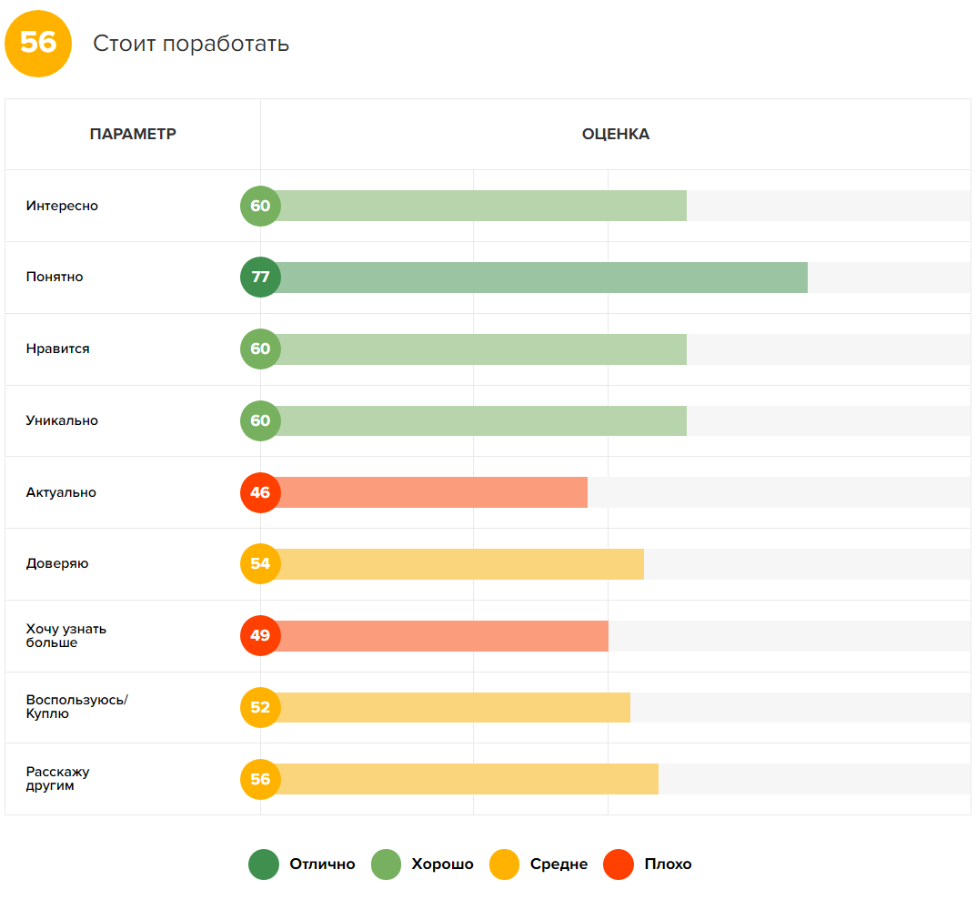The width and height of the screenshot is (976, 900).
Task: Click the overall score 56 badge
Action: click(38, 43)
